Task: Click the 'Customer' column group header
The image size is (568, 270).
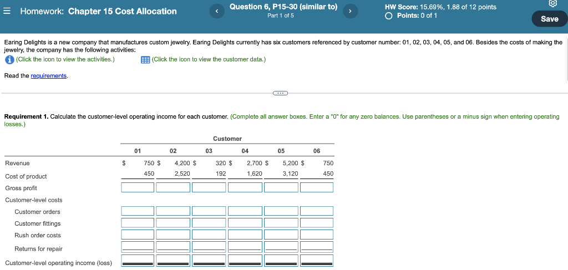Action: [227, 139]
